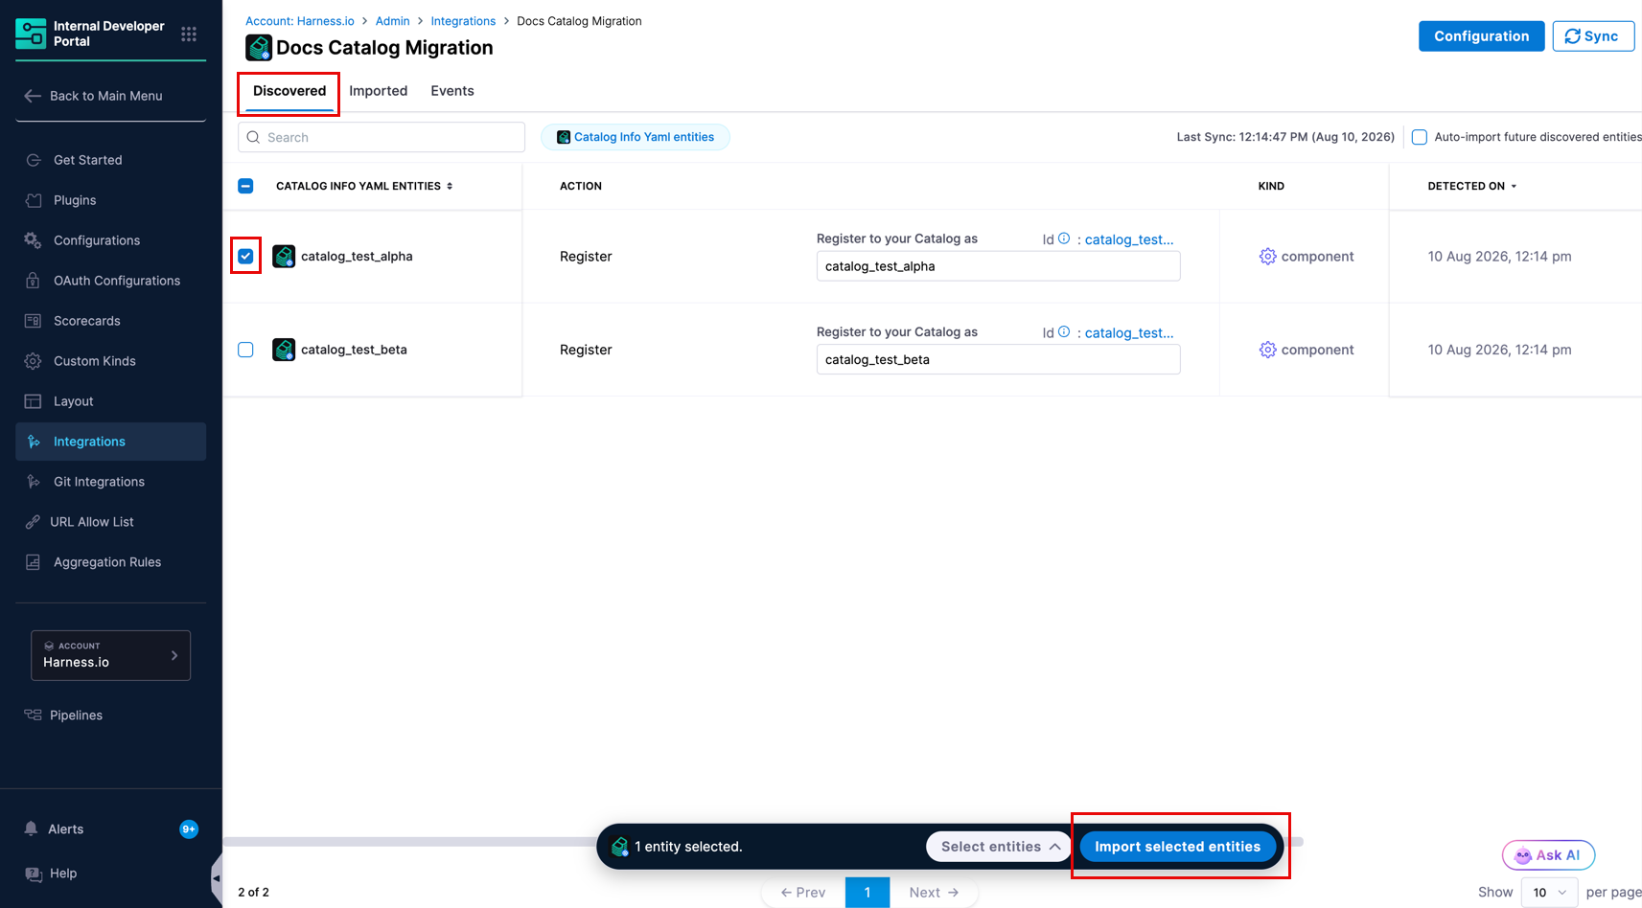1642x908 pixels.
Task: Click the catalog_test_alpha entity name
Action: tap(357, 256)
